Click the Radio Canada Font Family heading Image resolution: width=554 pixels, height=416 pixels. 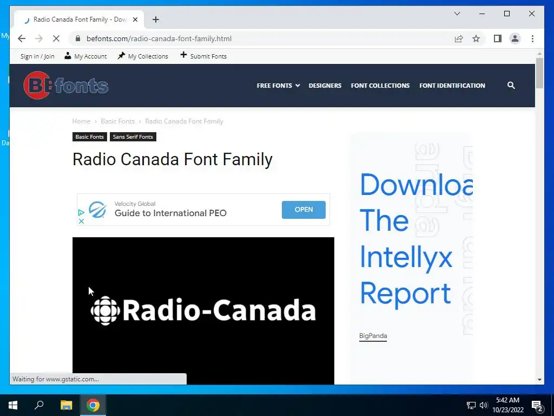[x=173, y=159]
